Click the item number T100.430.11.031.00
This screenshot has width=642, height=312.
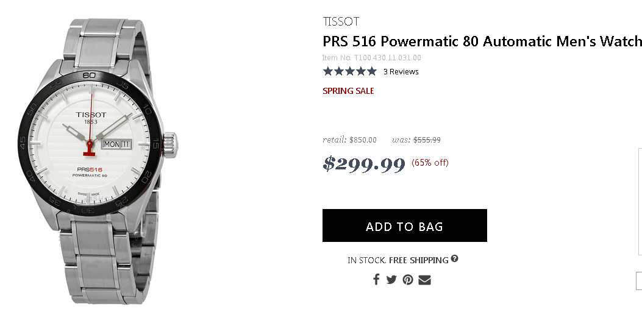[371, 58]
